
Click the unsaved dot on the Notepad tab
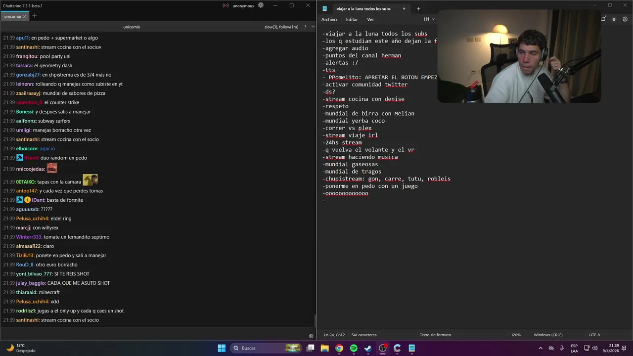tap(404, 8)
